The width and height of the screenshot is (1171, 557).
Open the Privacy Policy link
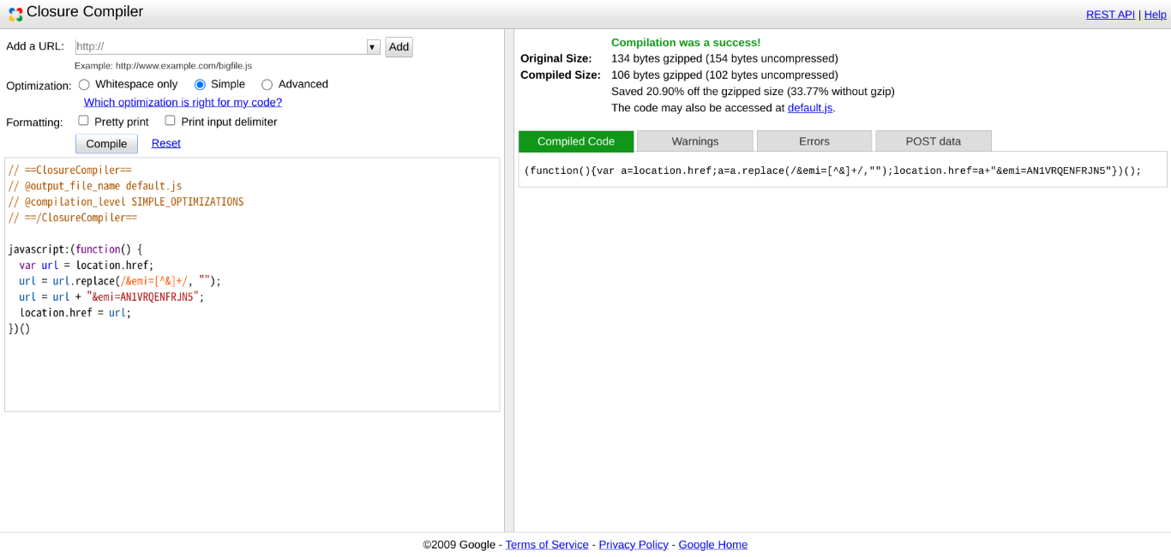click(634, 545)
